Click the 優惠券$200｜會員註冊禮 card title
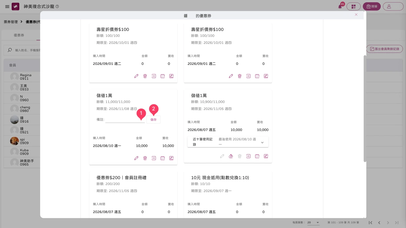406x228 pixels. point(121,178)
